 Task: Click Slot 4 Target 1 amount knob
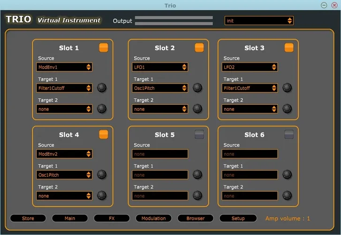102,174
